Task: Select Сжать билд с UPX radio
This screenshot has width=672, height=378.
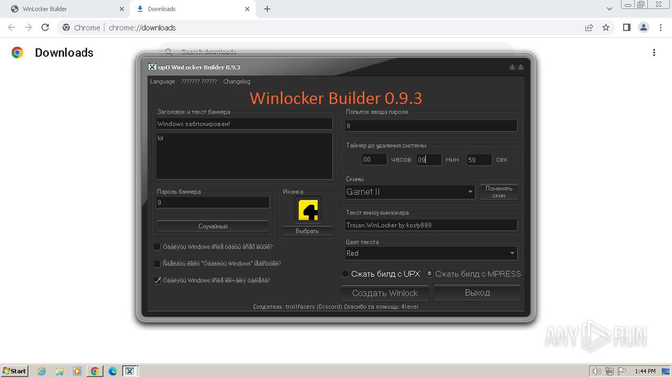Action: (x=345, y=274)
